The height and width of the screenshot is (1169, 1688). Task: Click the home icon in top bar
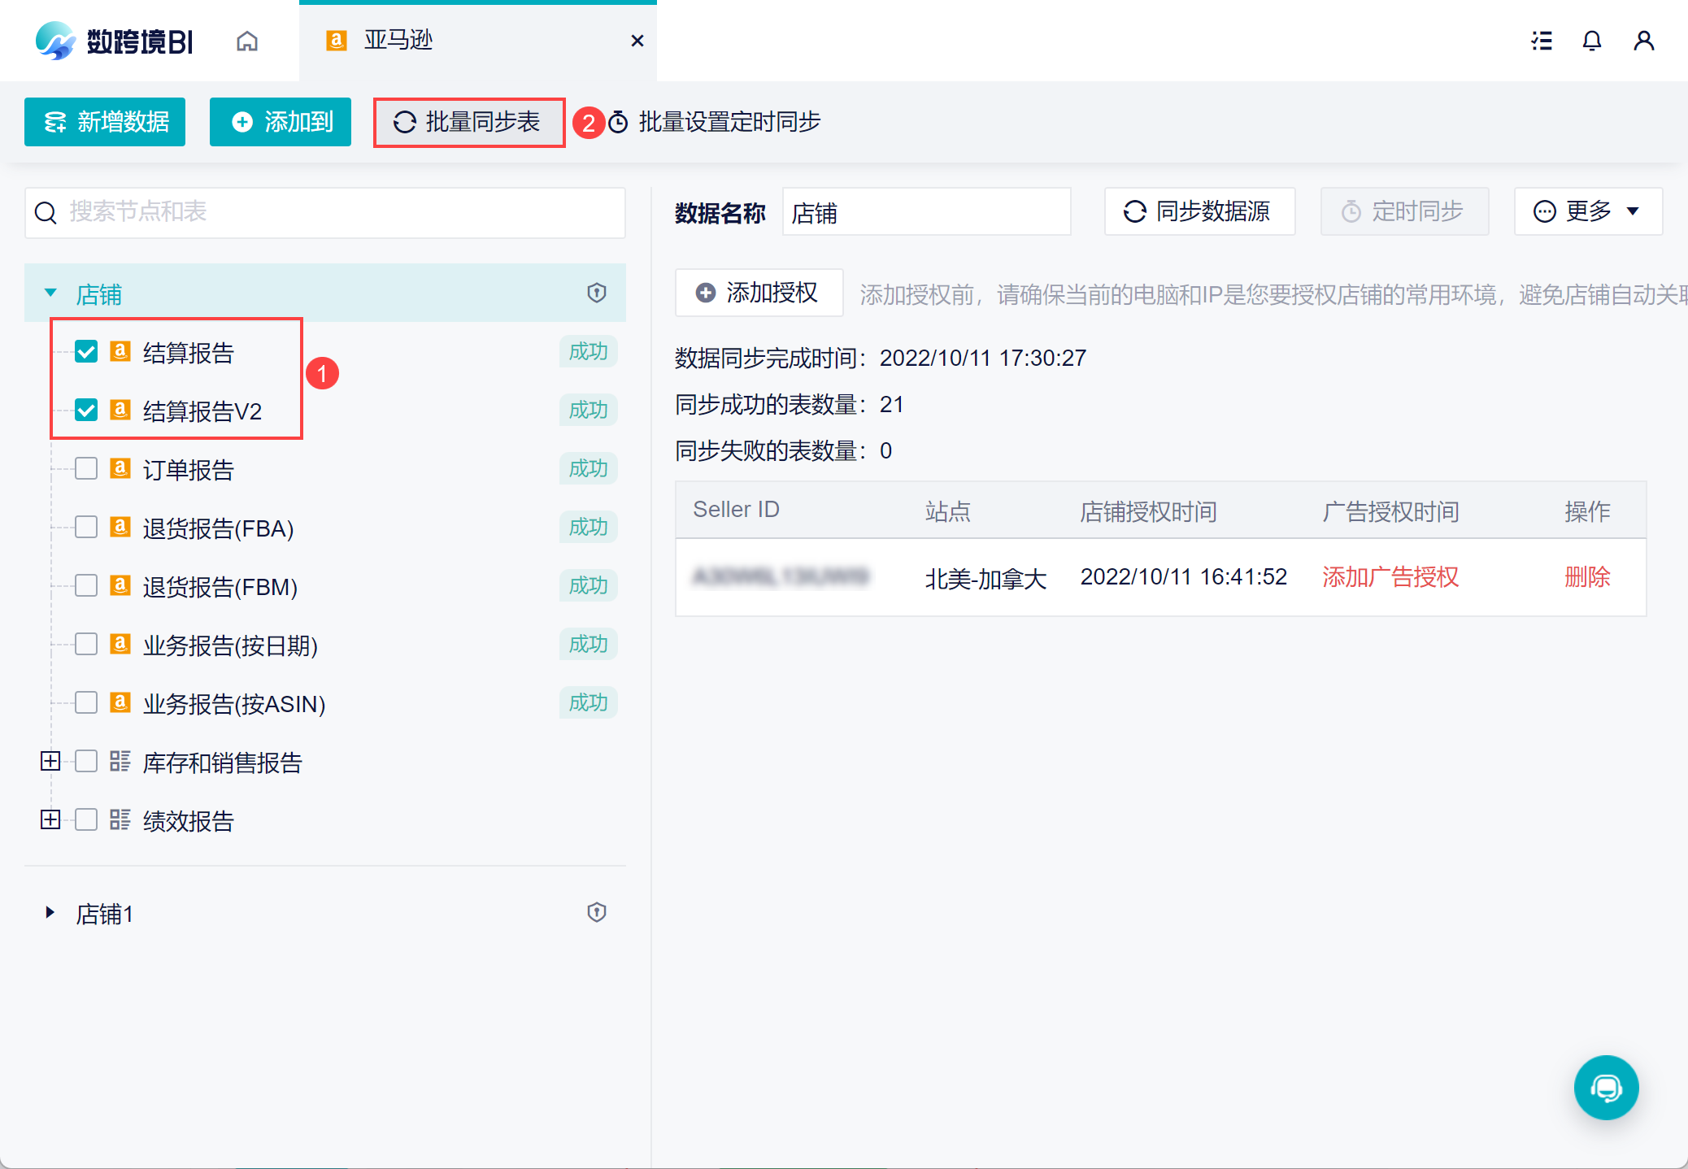tap(247, 41)
